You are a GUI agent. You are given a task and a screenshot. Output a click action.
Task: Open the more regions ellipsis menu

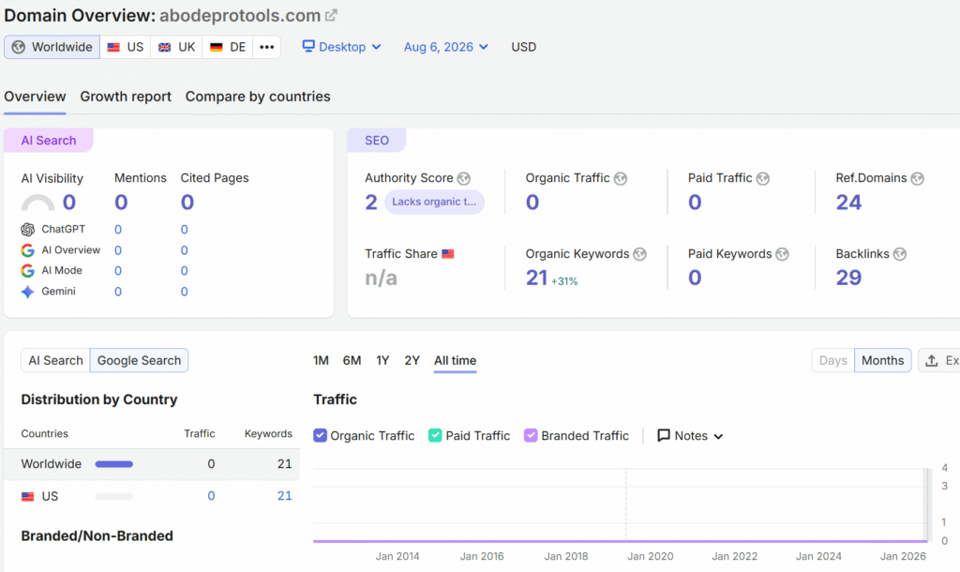pos(267,47)
